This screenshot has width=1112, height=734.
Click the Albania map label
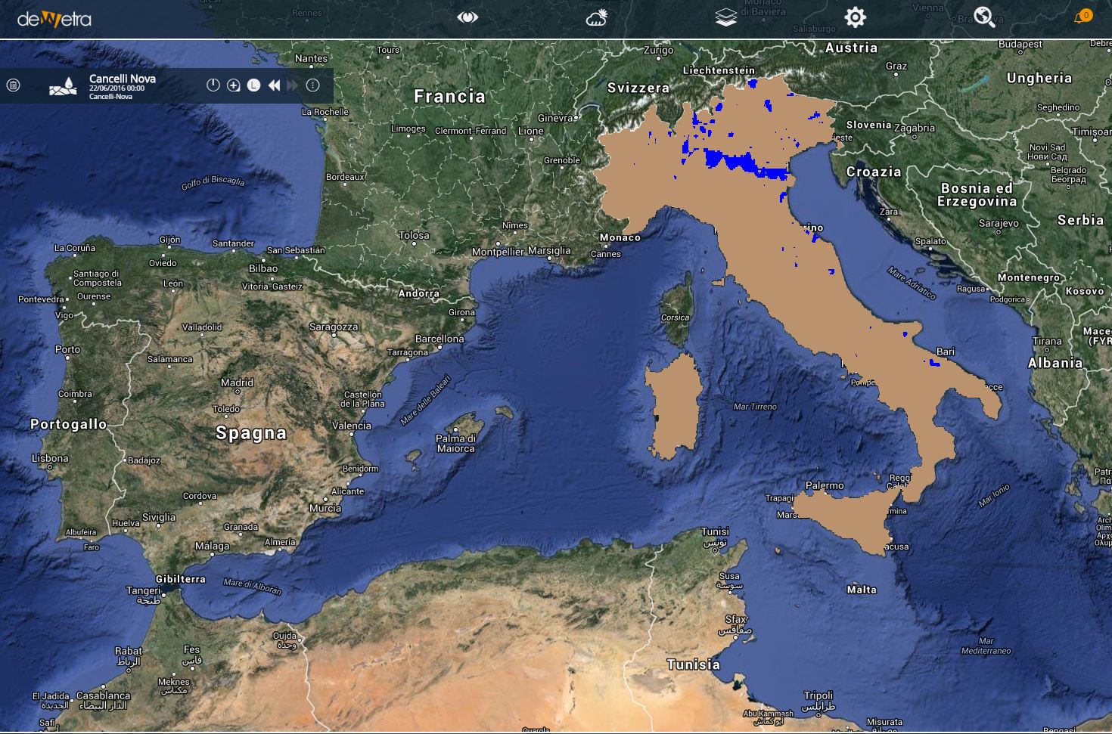pos(1055,363)
